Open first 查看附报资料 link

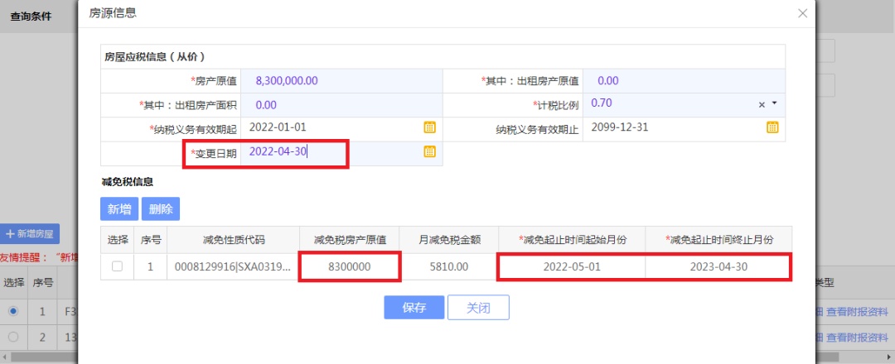(858, 311)
